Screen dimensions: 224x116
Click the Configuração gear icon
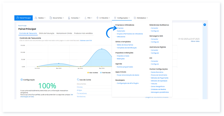click(x=22, y=80)
